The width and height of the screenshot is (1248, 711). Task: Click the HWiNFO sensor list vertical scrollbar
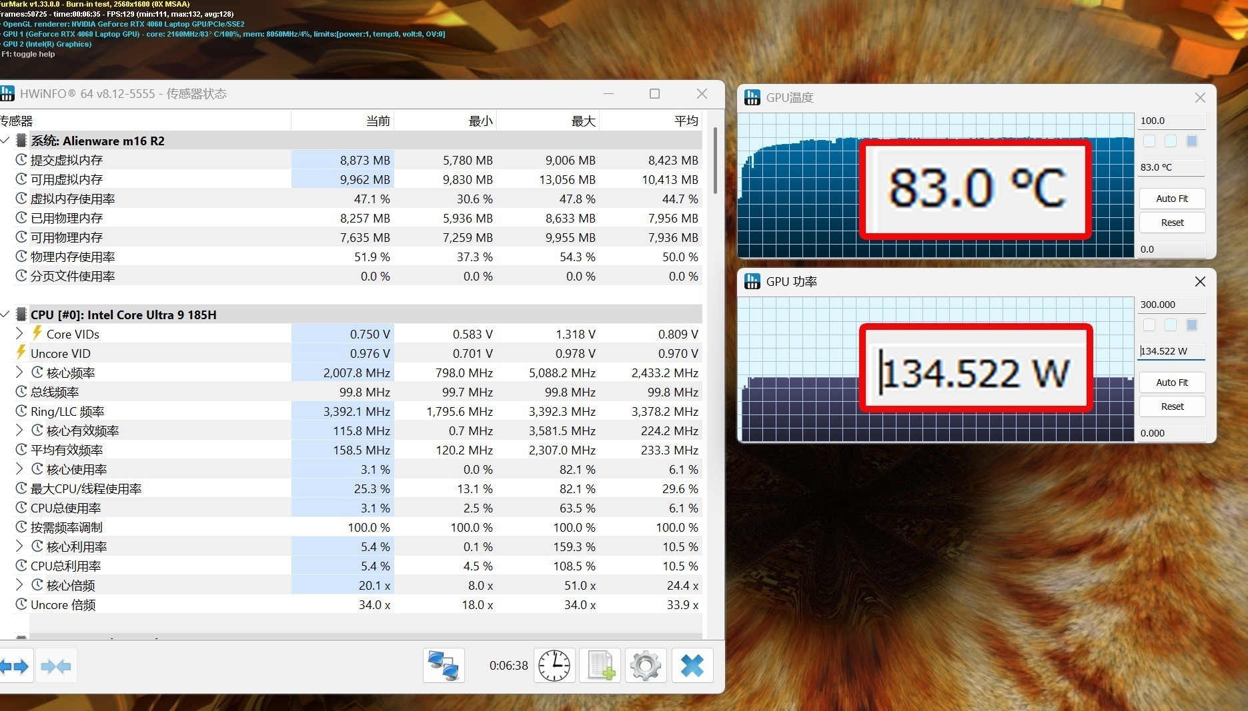[x=715, y=160]
